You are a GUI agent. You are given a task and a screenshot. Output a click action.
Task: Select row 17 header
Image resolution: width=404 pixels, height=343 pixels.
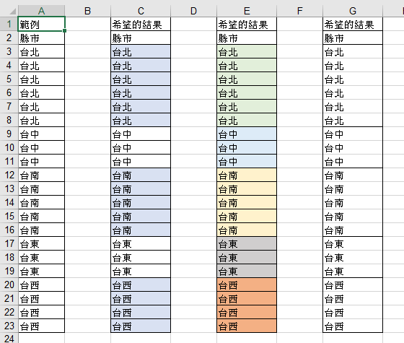click(x=9, y=243)
